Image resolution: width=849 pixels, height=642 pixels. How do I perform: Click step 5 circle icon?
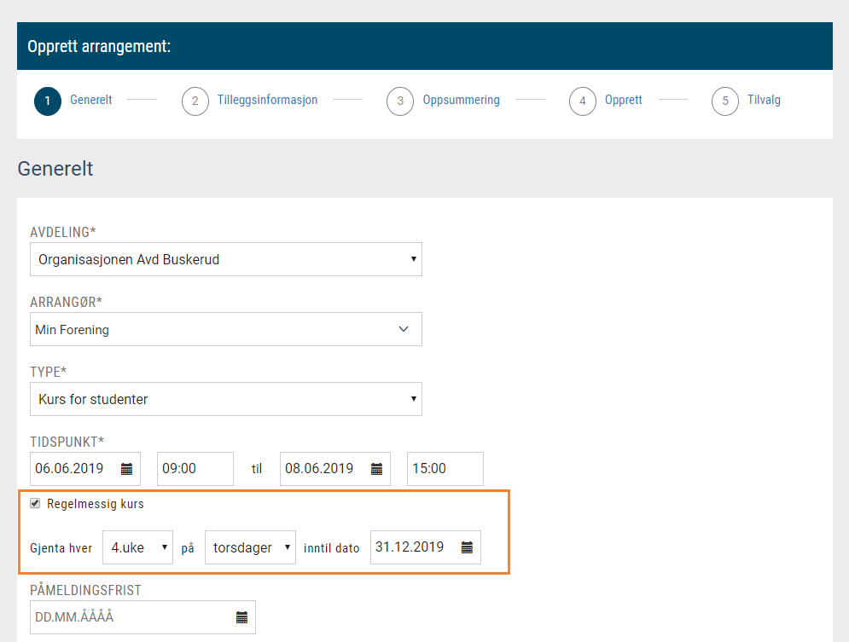pyautogui.click(x=725, y=101)
